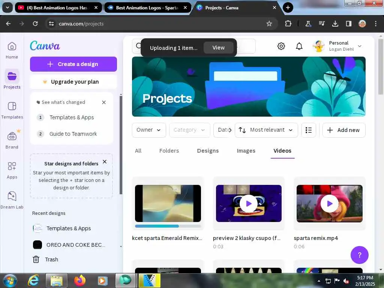
Task: Play the preview 2 klasky csupo video
Action: pyautogui.click(x=249, y=204)
